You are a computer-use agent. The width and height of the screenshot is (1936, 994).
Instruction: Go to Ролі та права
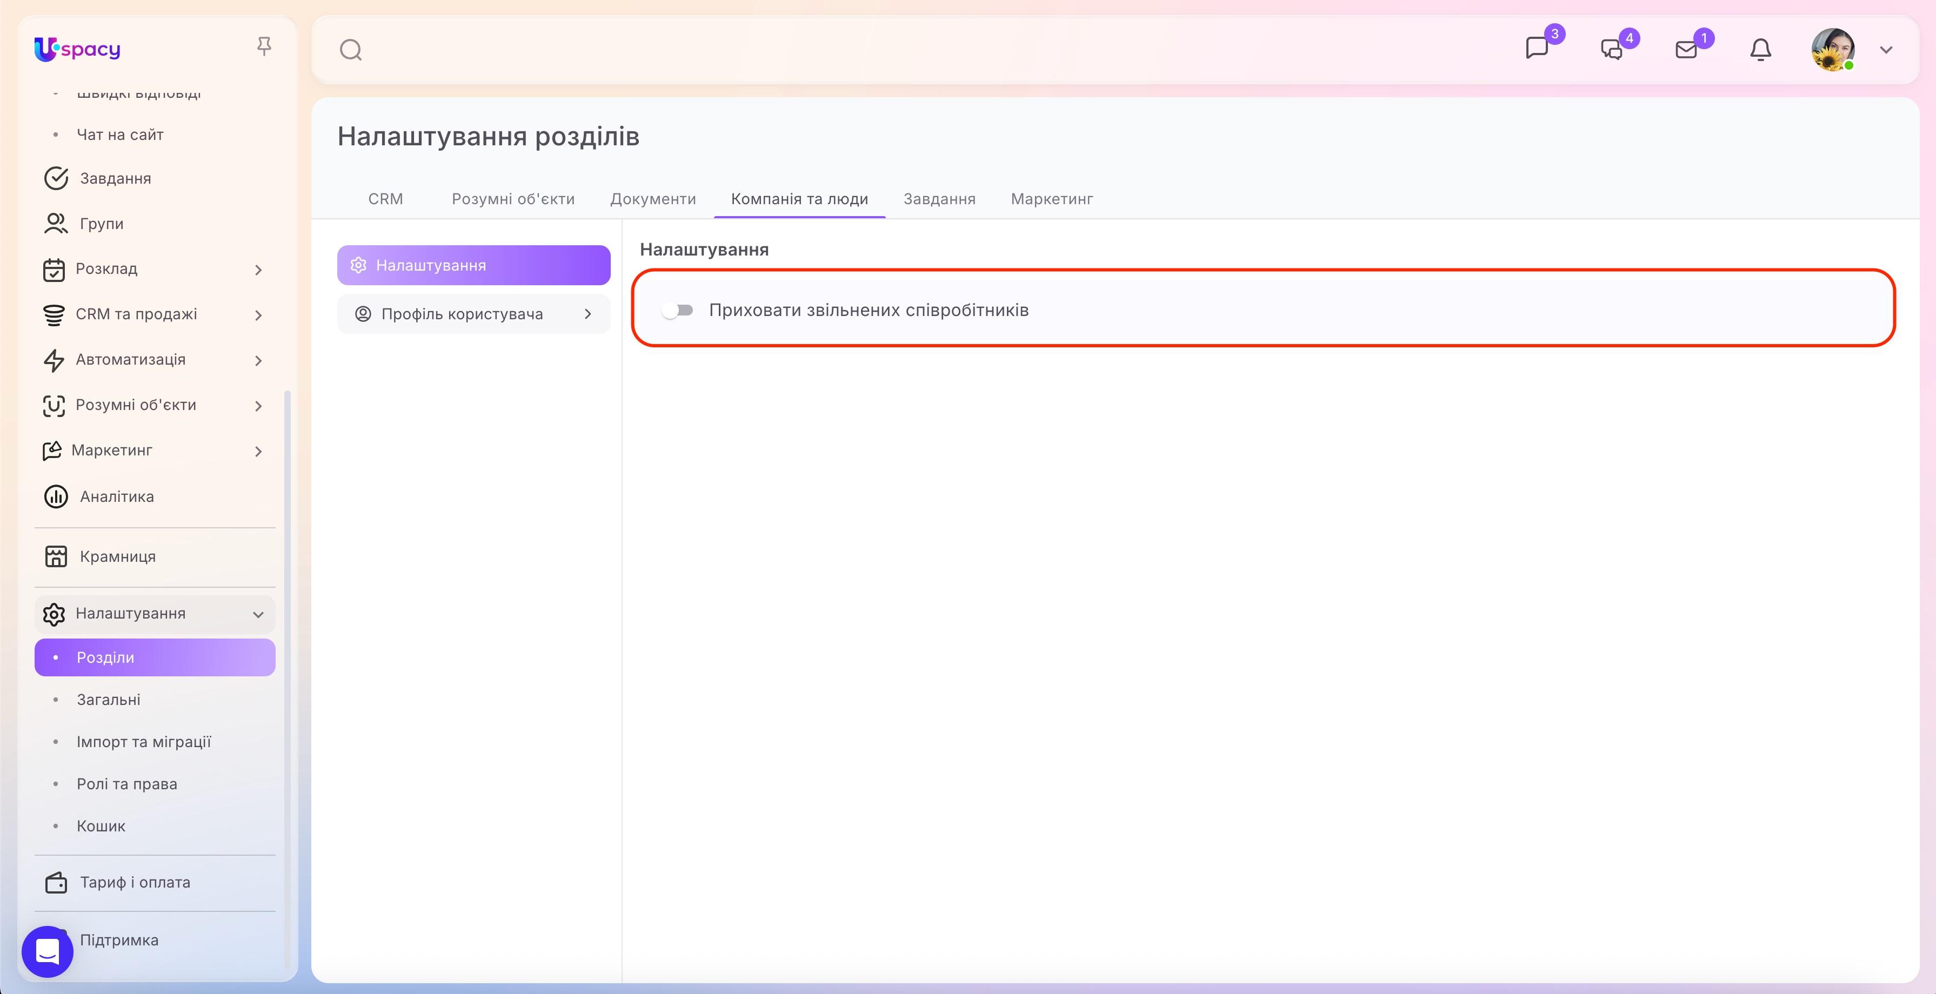point(127,784)
